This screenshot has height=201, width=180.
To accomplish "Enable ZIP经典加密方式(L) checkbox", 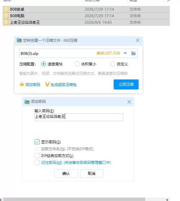I will 37,156.
